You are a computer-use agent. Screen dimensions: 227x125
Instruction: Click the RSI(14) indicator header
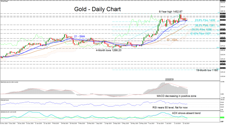click(x=5, y=100)
